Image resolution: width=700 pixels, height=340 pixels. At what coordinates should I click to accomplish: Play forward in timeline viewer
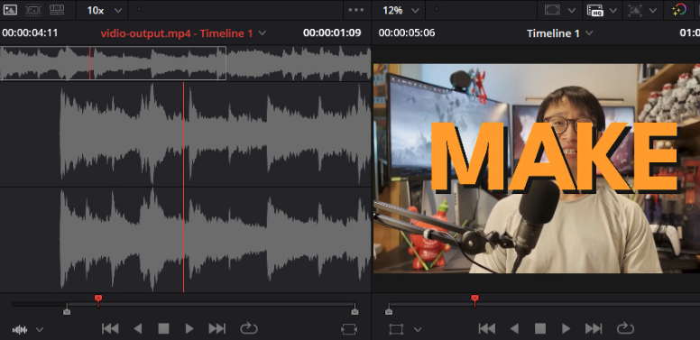(x=566, y=329)
